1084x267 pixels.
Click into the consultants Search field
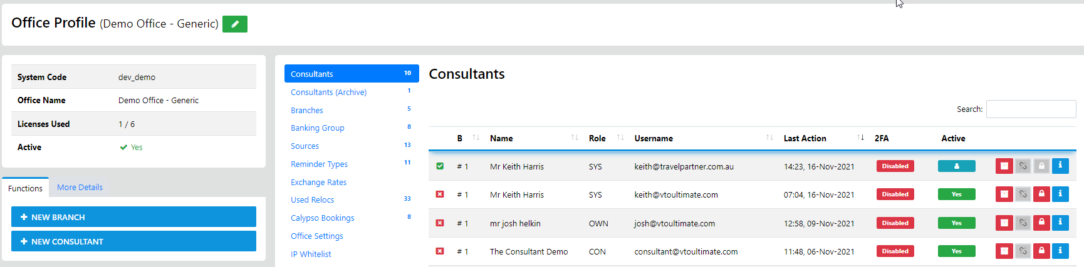coord(1031,109)
